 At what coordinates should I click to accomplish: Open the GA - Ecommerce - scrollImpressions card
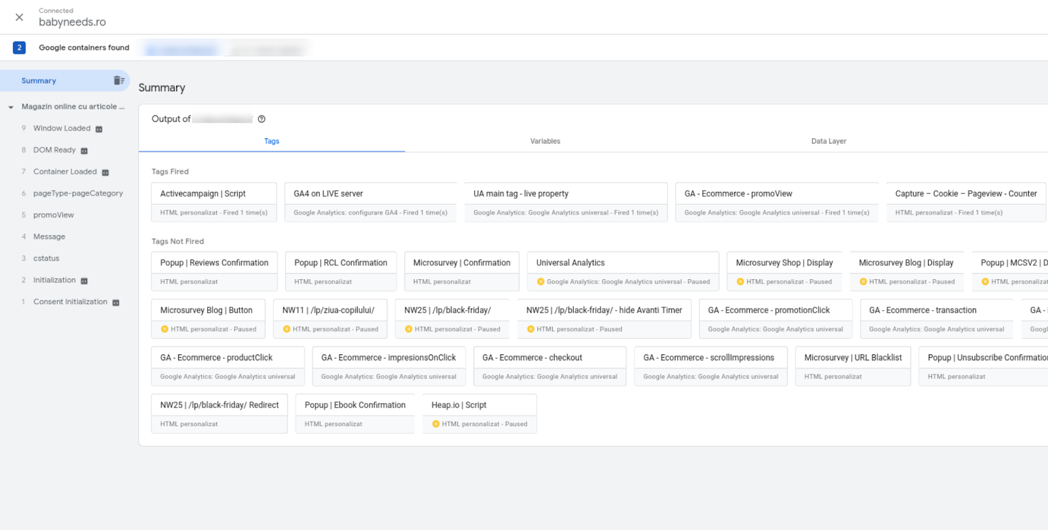tap(711, 367)
